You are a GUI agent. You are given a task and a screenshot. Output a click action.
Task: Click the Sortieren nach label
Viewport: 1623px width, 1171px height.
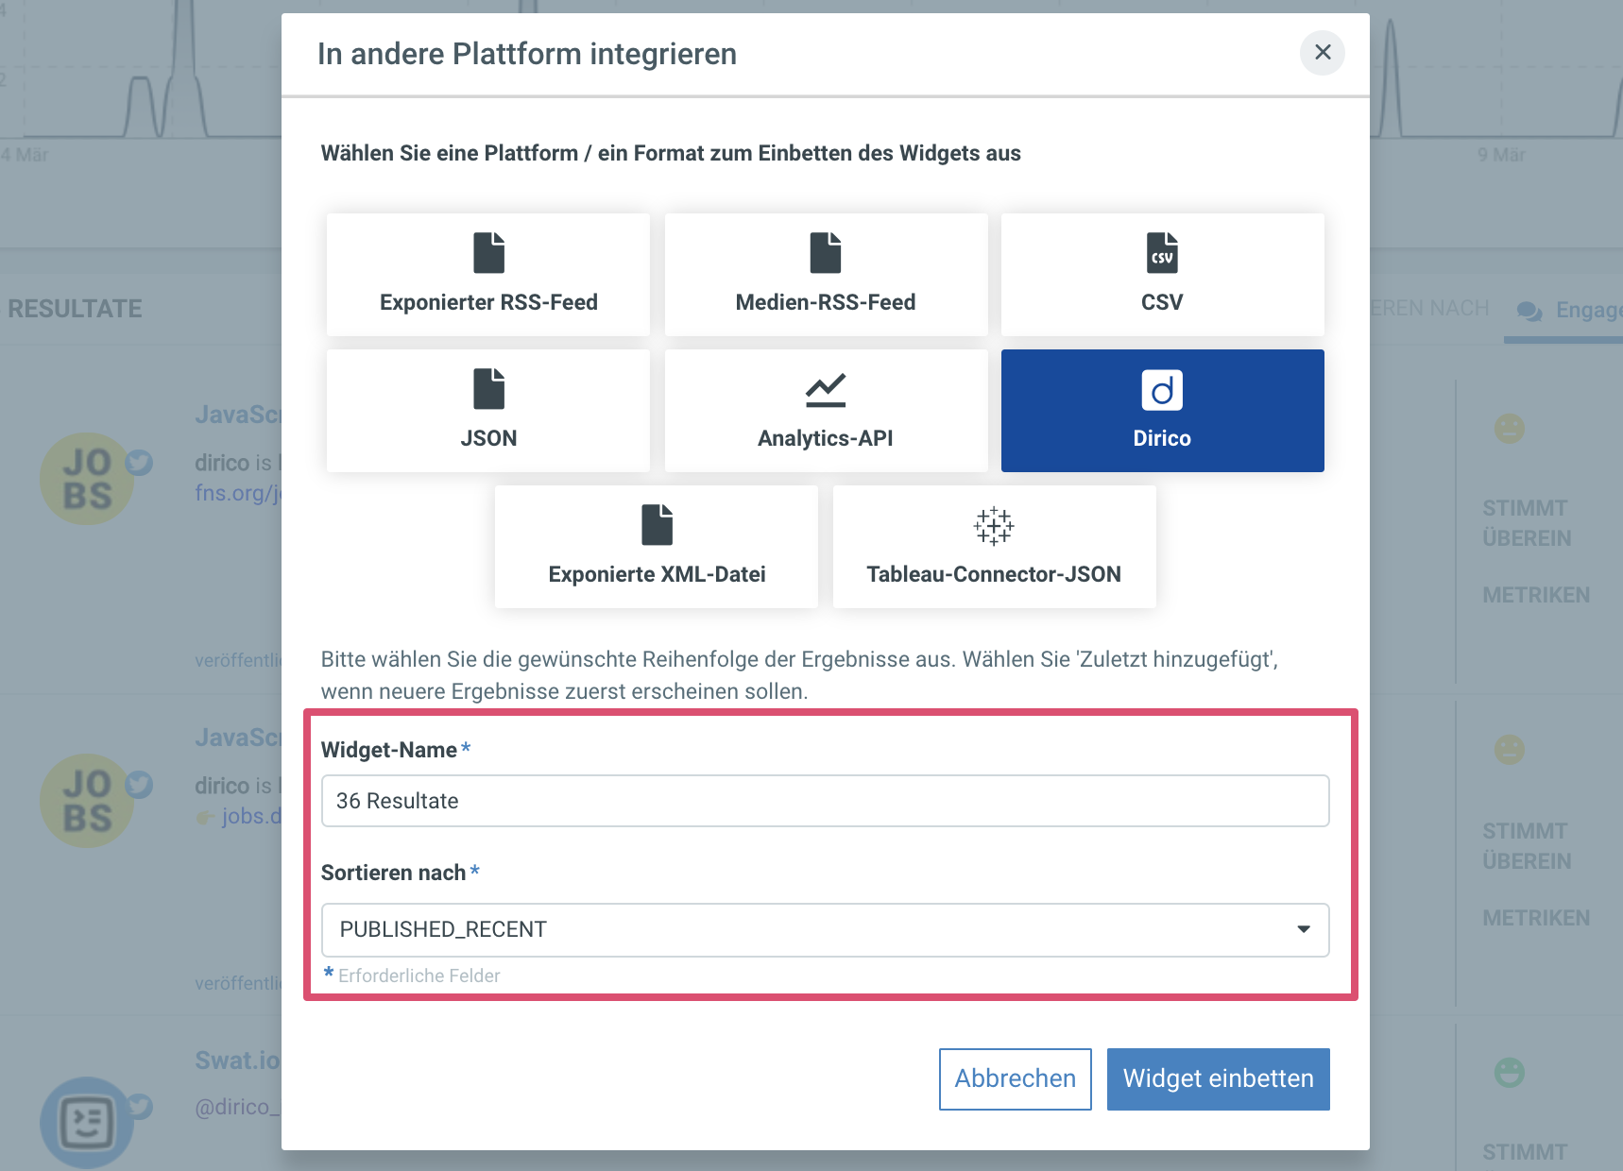394,873
